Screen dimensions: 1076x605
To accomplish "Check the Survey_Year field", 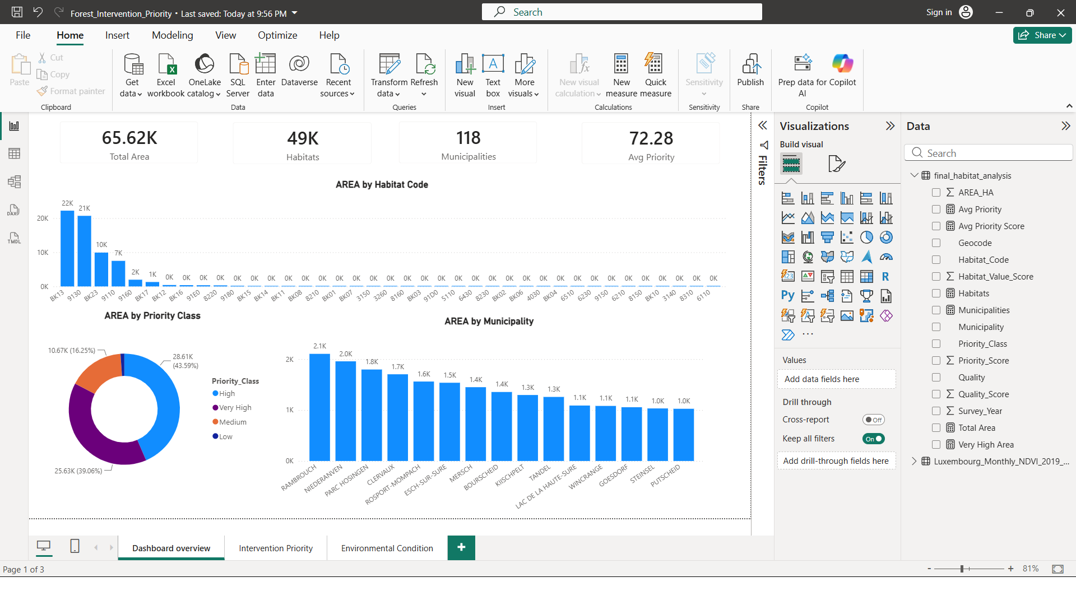I will tap(936, 411).
